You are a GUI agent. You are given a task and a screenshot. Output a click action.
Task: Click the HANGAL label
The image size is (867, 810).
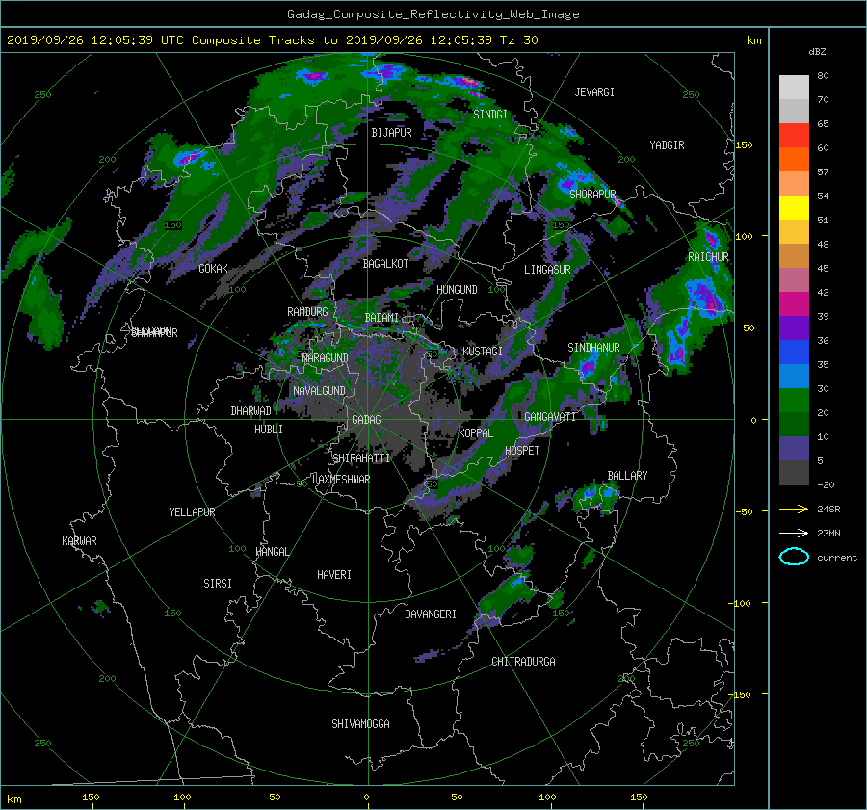[272, 552]
